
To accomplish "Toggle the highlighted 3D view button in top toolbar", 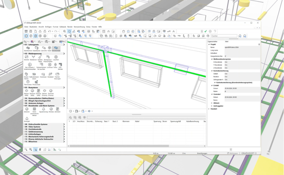I will coord(69,31).
